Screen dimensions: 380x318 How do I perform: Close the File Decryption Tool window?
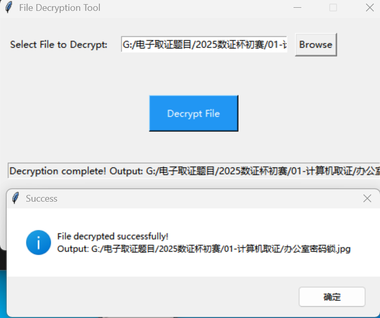click(x=369, y=8)
